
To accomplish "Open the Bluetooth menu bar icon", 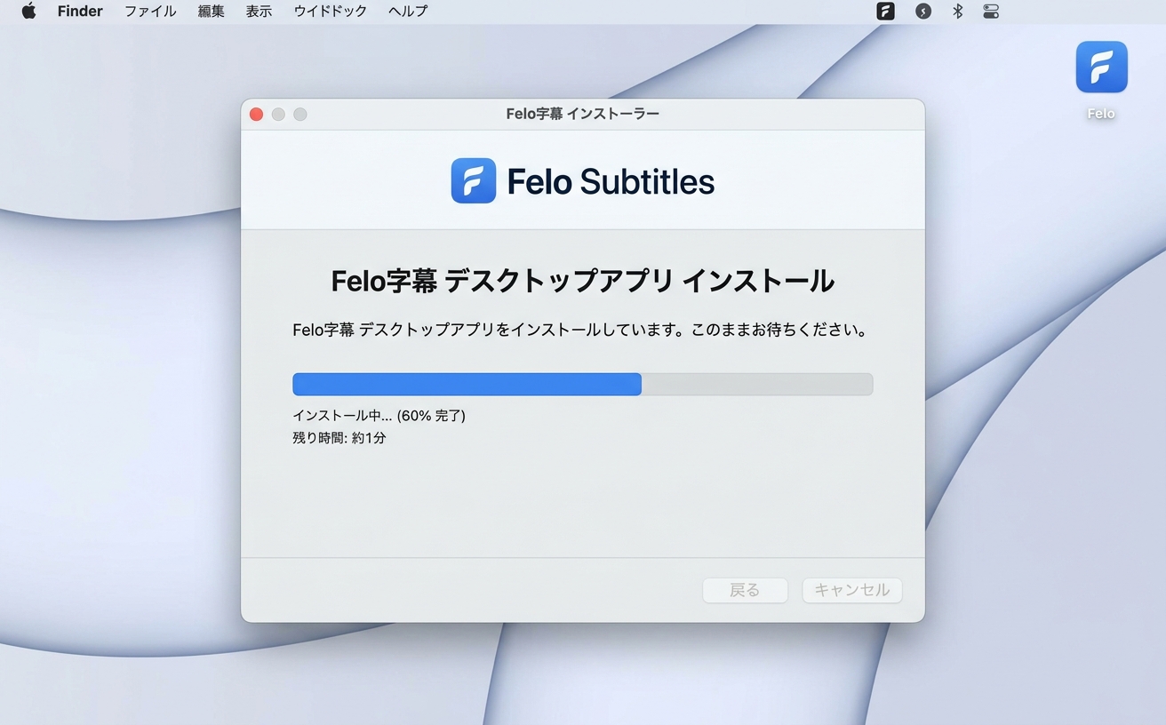I will [957, 12].
